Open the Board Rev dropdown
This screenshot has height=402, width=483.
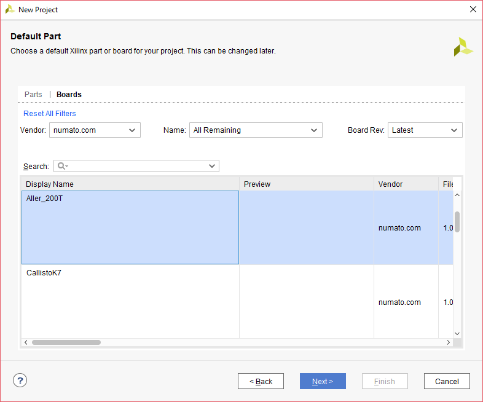425,130
